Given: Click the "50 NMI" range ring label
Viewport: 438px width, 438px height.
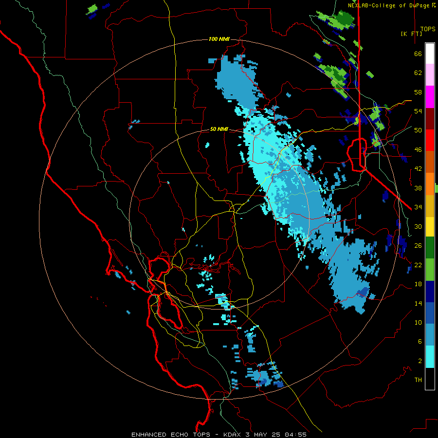Looking at the screenshot, I should pyautogui.click(x=219, y=129).
